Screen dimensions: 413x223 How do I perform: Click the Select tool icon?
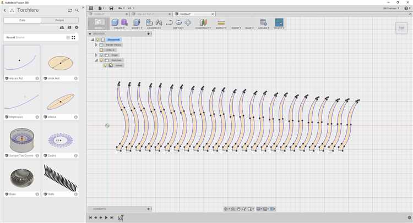(x=279, y=23)
